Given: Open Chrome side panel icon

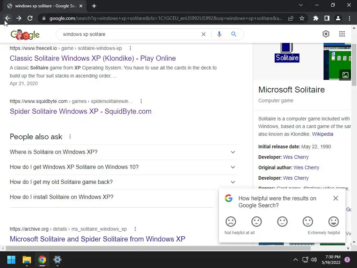Looking at the screenshot, I should tap(327, 18).
